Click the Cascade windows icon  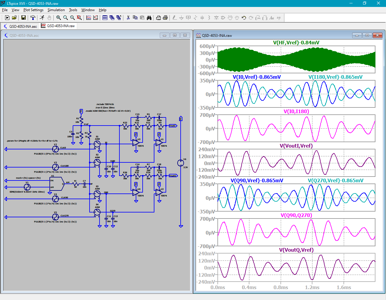point(112,18)
